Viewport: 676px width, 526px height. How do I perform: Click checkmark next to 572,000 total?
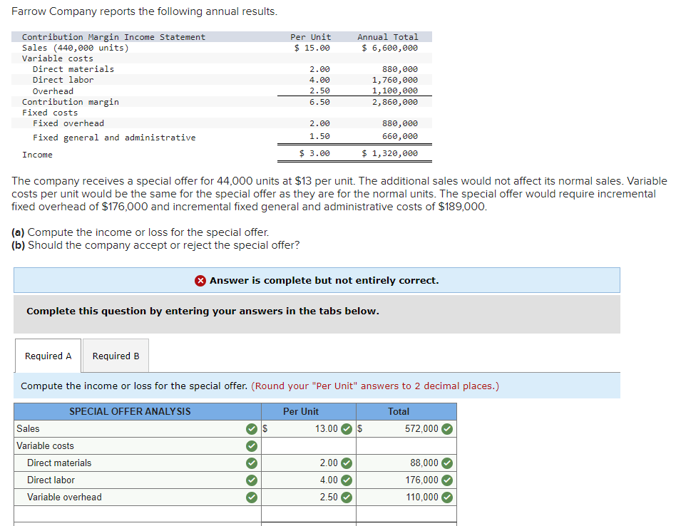point(447,429)
